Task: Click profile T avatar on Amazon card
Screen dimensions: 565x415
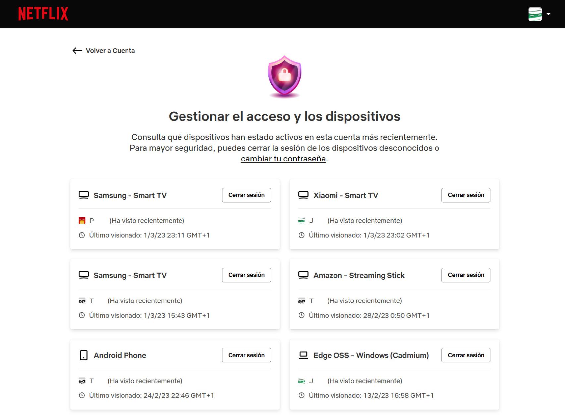Action: [302, 301]
